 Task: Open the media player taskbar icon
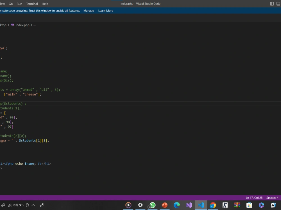[128, 205]
